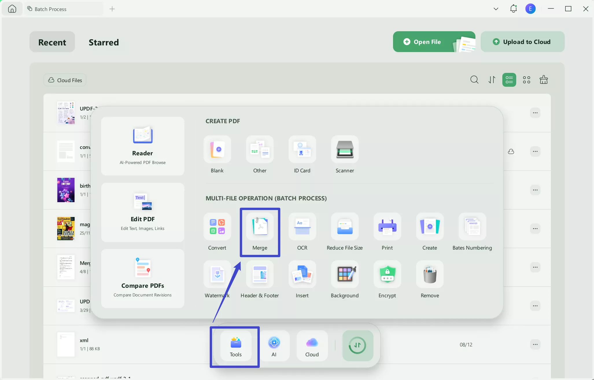Open the Scanner PDF creation tool
594x380 pixels.
click(x=344, y=155)
